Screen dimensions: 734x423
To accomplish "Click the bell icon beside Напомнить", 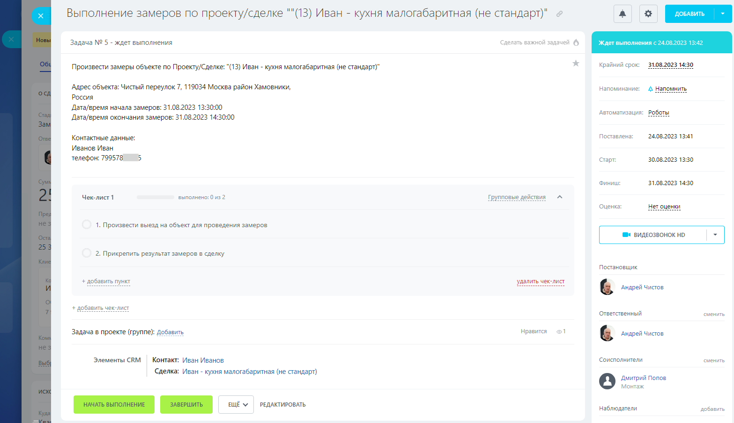I will click(x=651, y=89).
